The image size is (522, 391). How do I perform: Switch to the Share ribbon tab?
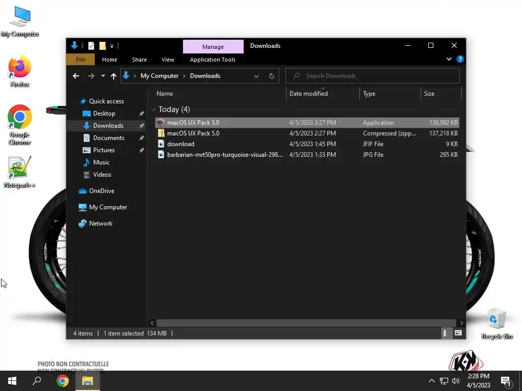[x=139, y=60]
